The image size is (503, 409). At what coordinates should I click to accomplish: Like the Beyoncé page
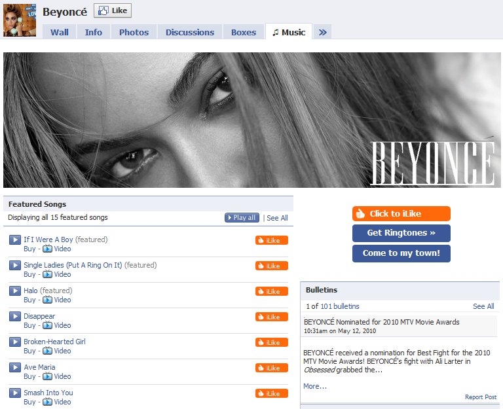[x=113, y=10]
